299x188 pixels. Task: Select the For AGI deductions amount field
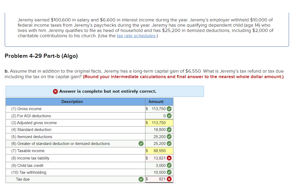[159, 116]
